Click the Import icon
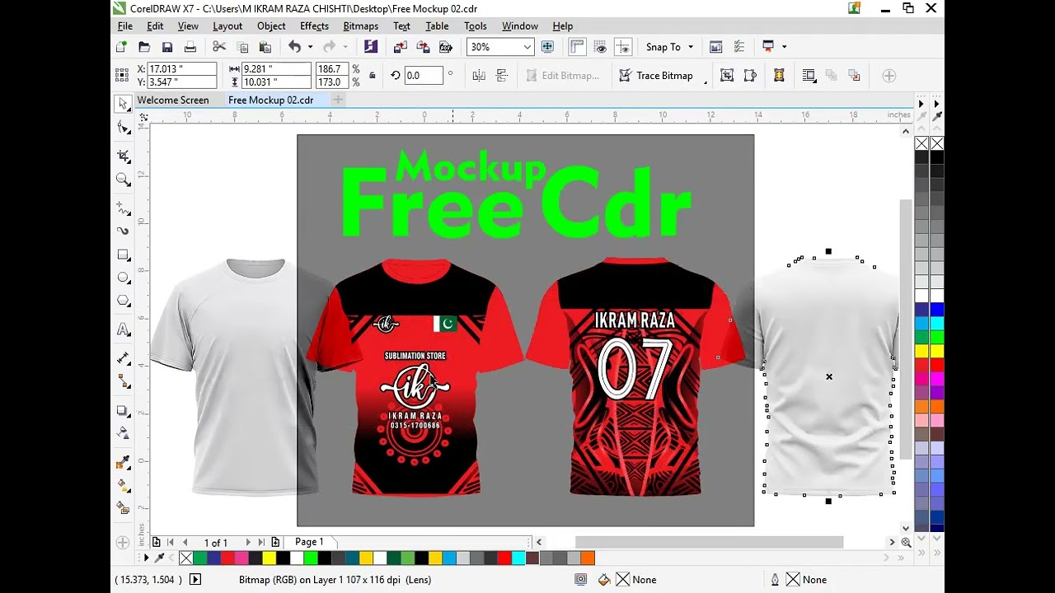 coord(400,47)
